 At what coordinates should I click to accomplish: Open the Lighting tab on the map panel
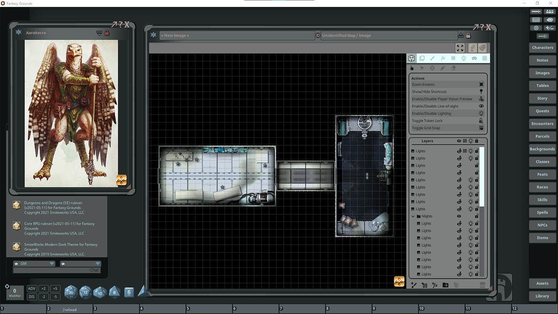pos(463,58)
